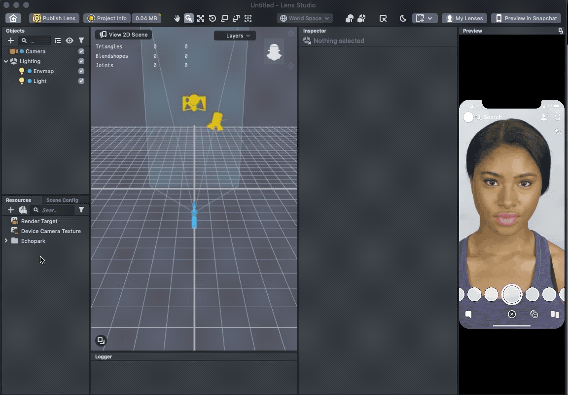Toggle the Objects panel visibility eye
The width and height of the screenshot is (568, 395).
[x=70, y=40]
